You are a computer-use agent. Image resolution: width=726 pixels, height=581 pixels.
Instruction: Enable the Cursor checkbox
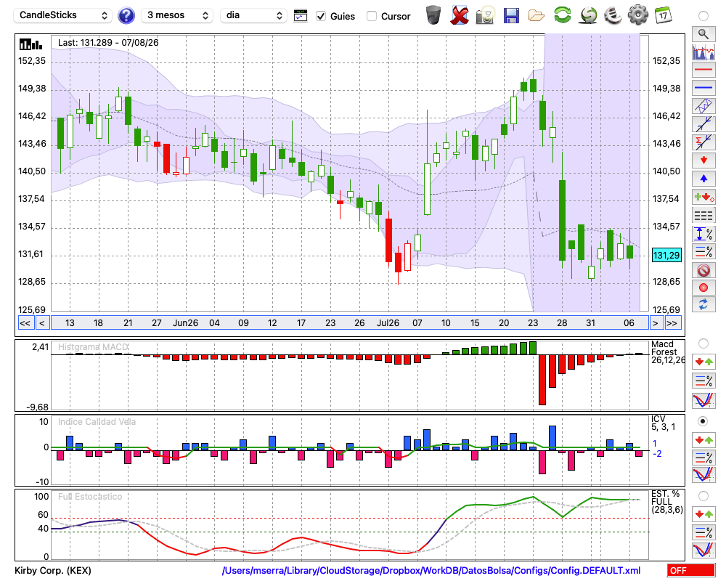point(371,16)
